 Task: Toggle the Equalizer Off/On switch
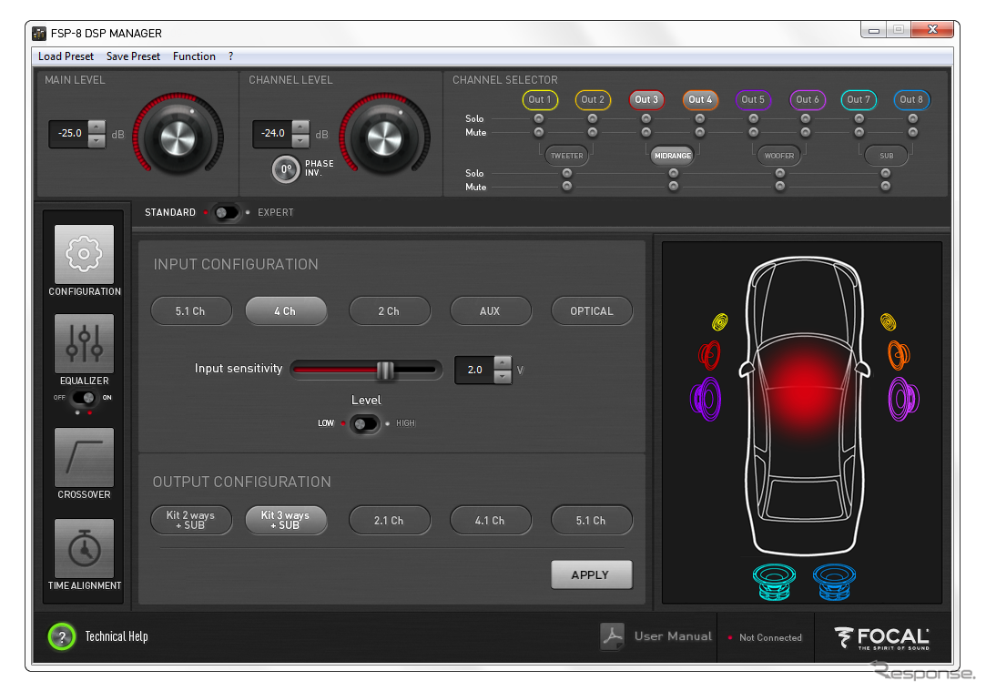tap(84, 397)
